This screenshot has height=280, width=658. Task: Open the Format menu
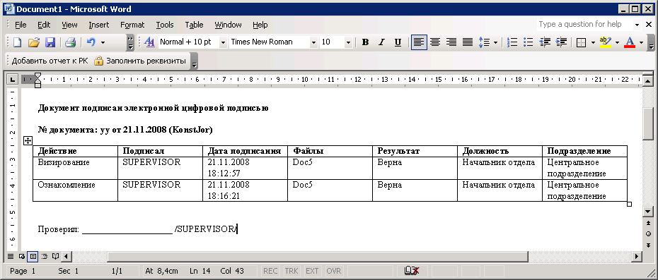point(132,25)
